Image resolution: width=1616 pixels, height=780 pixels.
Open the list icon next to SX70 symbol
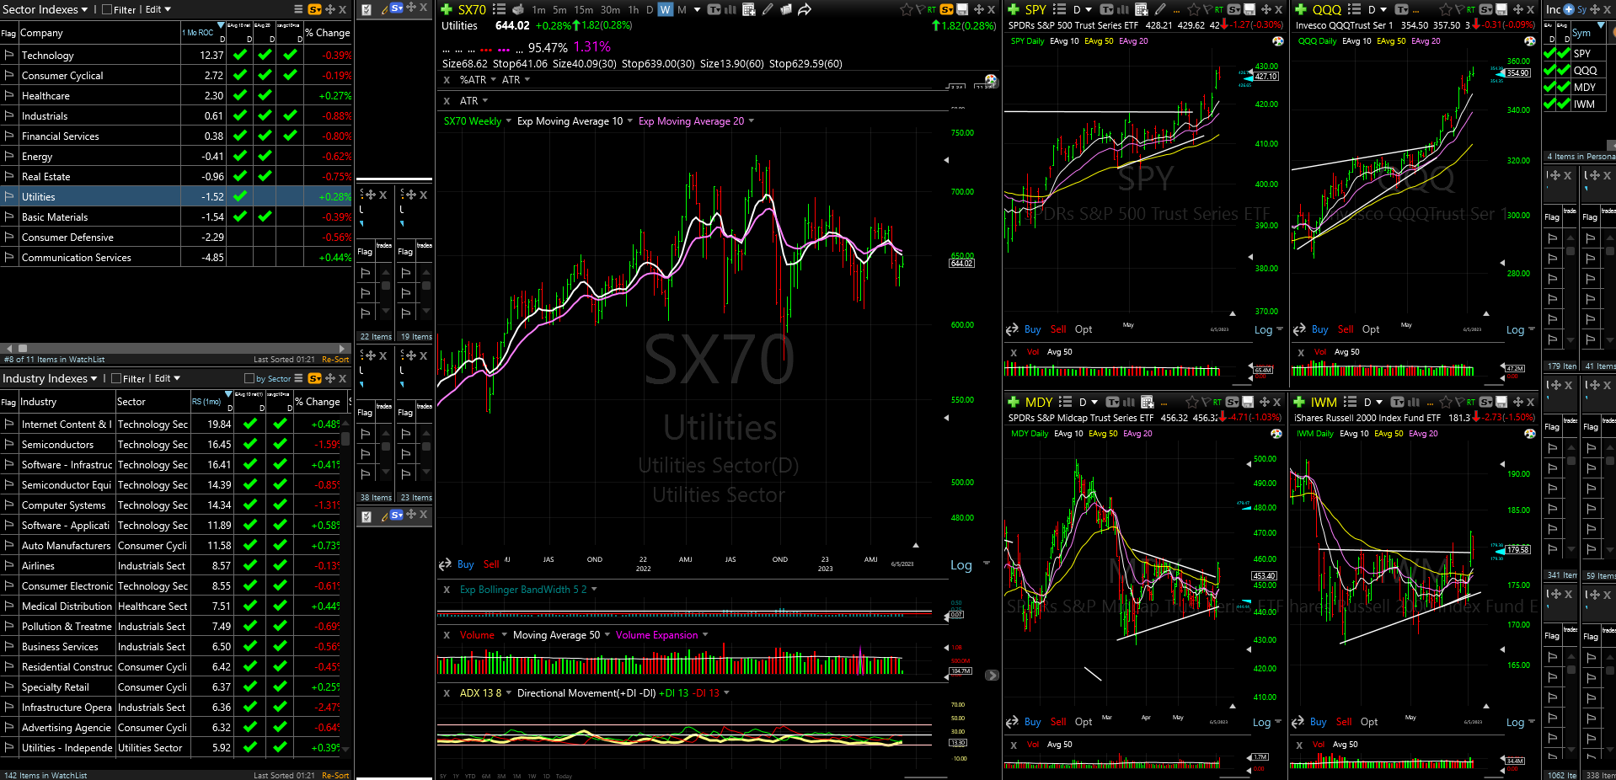click(x=499, y=9)
